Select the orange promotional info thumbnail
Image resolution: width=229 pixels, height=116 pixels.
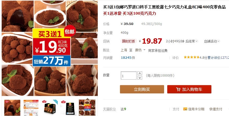click(31, 108)
